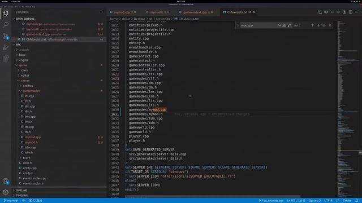The width and height of the screenshot is (362, 203).
Task: Open the Problems panel via errors and warnings count
Action: [x=35, y=201]
